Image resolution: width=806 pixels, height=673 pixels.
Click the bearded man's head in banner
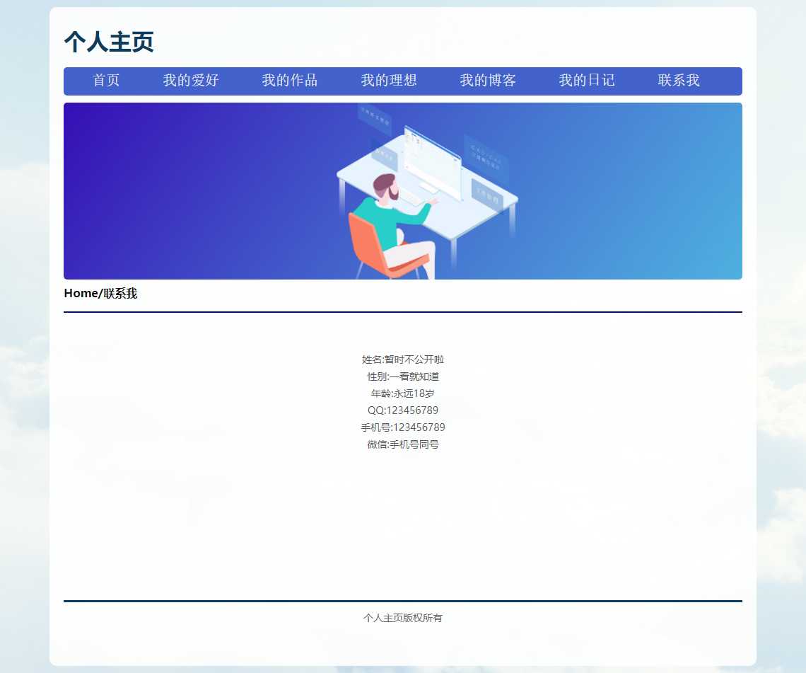point(386,188)
